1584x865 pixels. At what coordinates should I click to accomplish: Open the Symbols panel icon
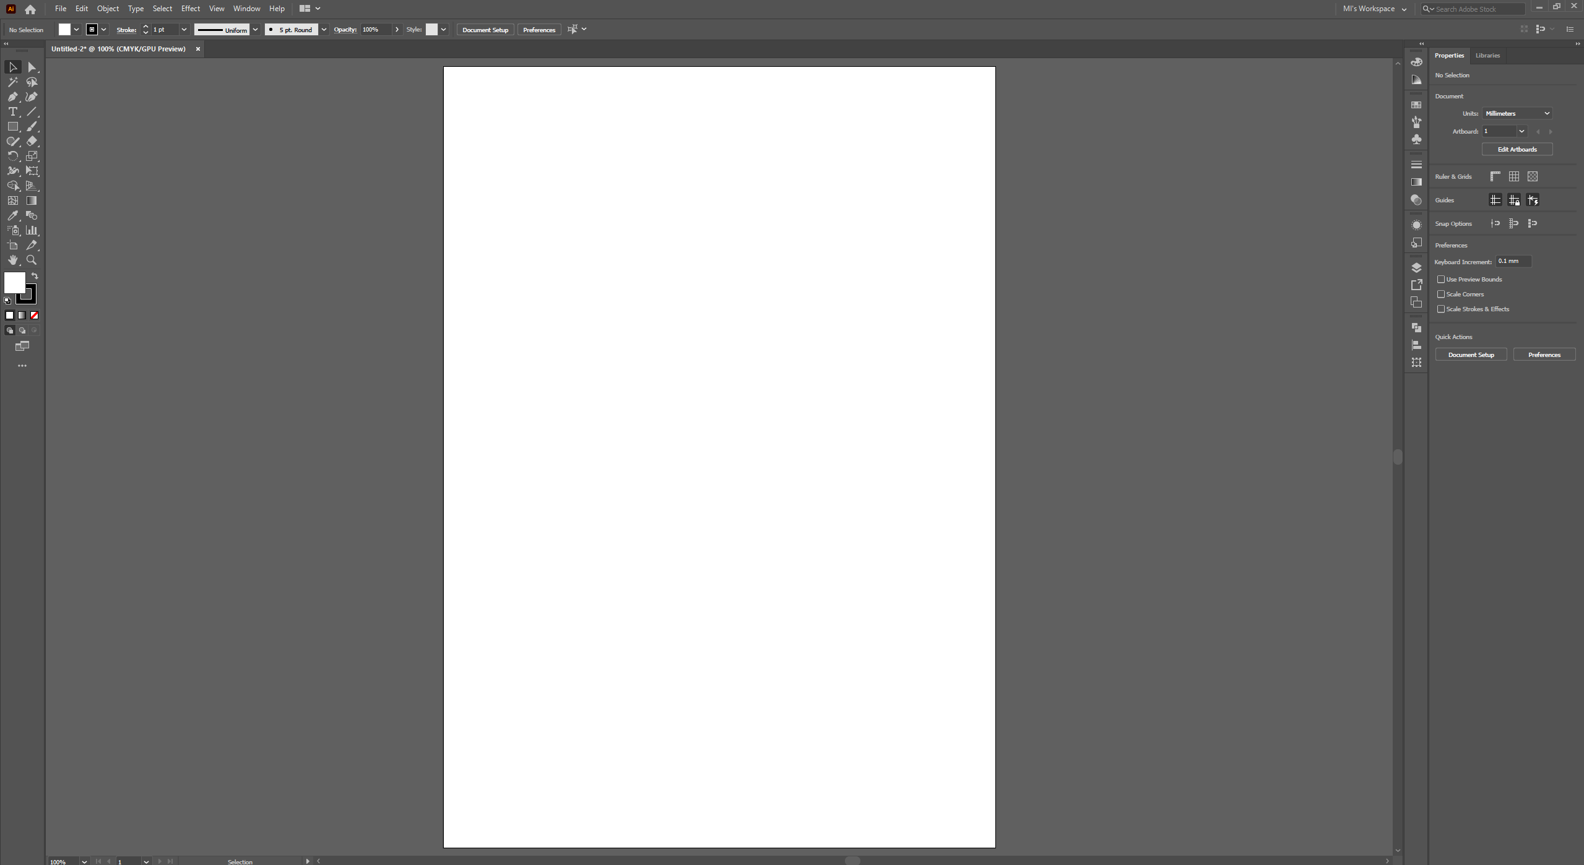[x=1416, y=139]
